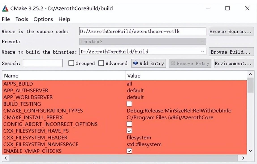257x164 pixels.
Task: Select the BUILD_TESTING entry name
Action: tap(22, 104)
